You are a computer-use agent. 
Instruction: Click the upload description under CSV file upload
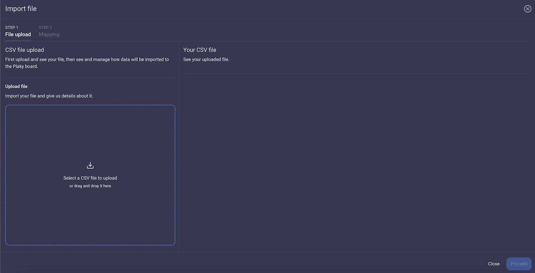tap(87, 62)
